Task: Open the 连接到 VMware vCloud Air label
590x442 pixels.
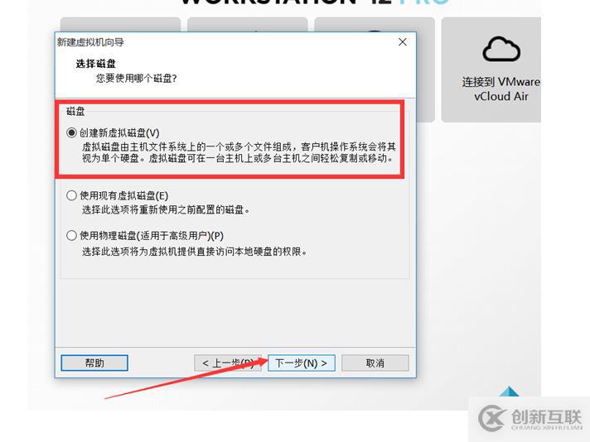Action: point(501,89)
